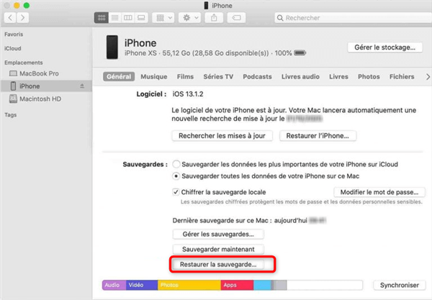Image resolution: width=432 pixels, height=300 pixels.
Task: Click Sauvegarder maintenant button
Action: coord(218,250)
